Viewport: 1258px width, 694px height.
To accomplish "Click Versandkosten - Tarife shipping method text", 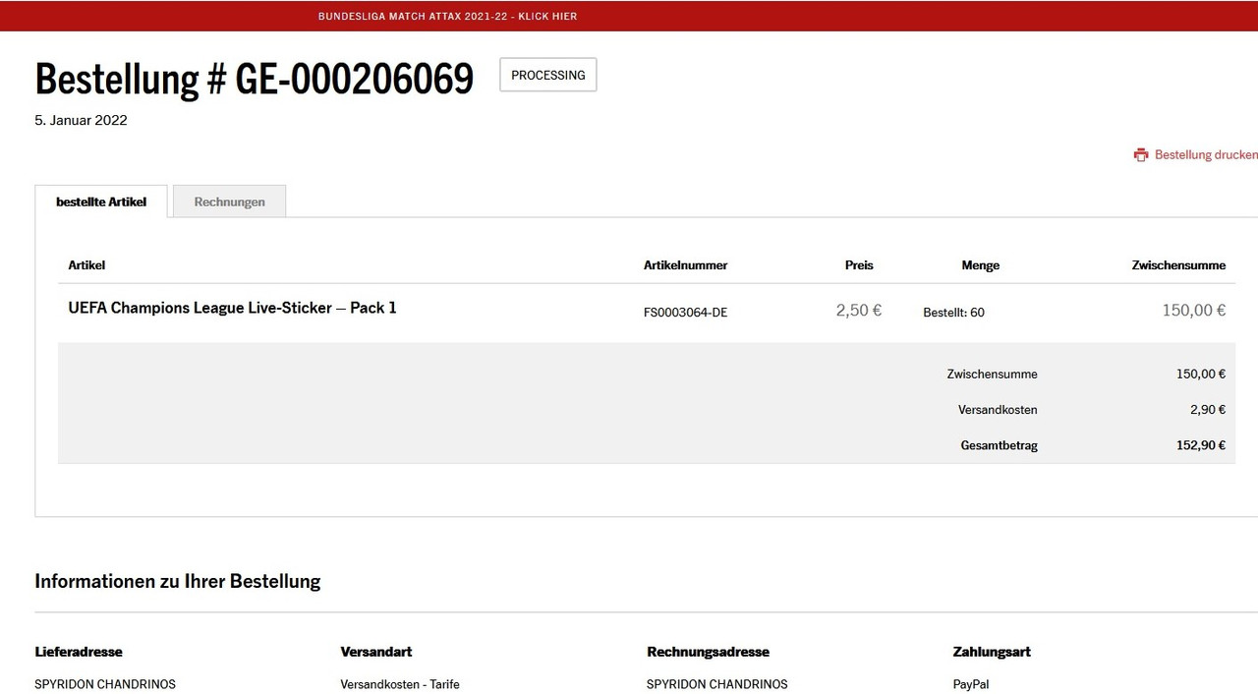I will pyautogui.click(x=400, y=684).
